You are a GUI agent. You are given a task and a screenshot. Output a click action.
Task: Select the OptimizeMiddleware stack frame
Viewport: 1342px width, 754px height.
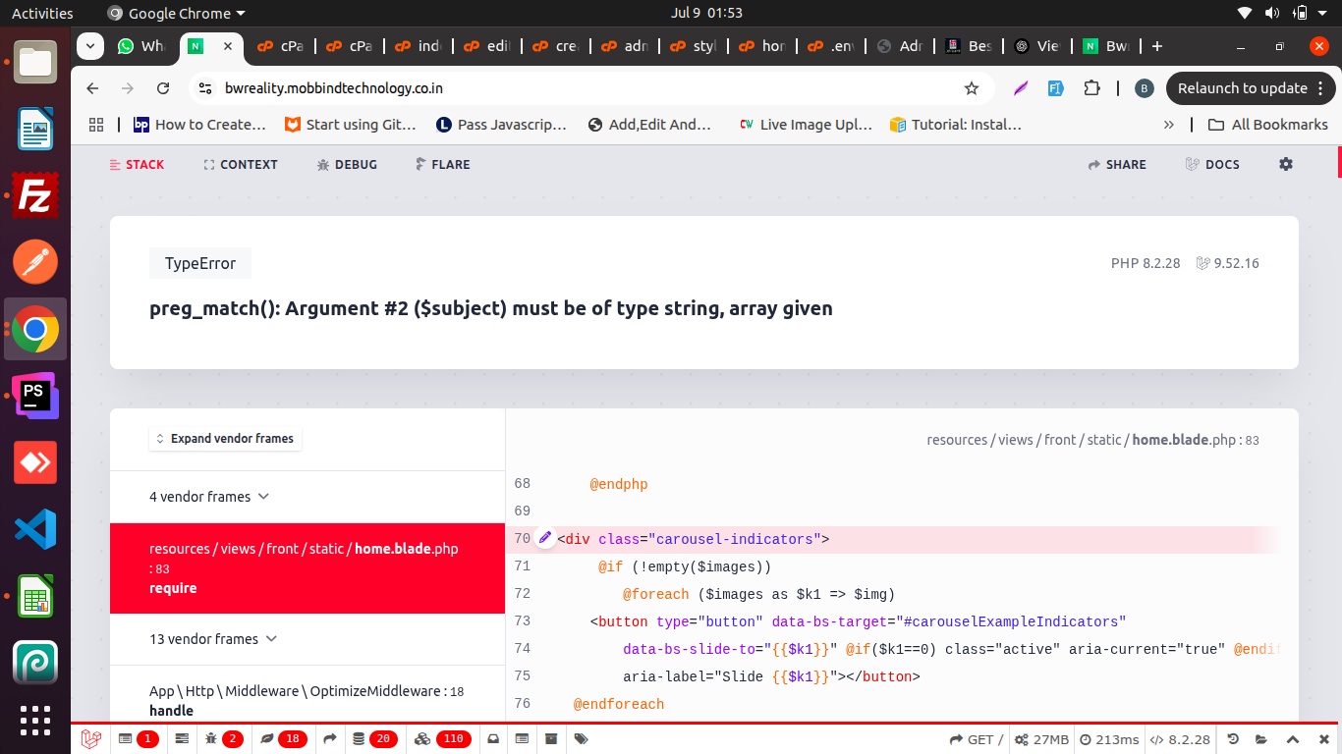(x=308, y=700)
